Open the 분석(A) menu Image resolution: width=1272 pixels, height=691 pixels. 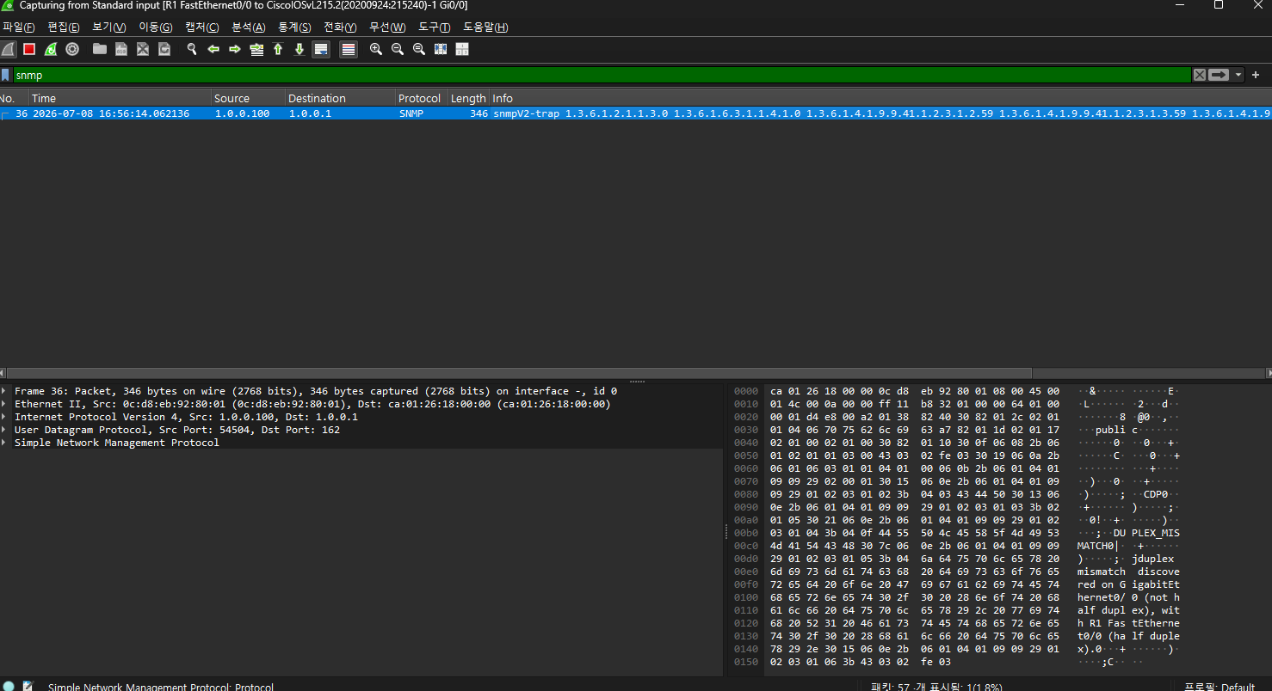pyautogui.click(x=248, y=28)
